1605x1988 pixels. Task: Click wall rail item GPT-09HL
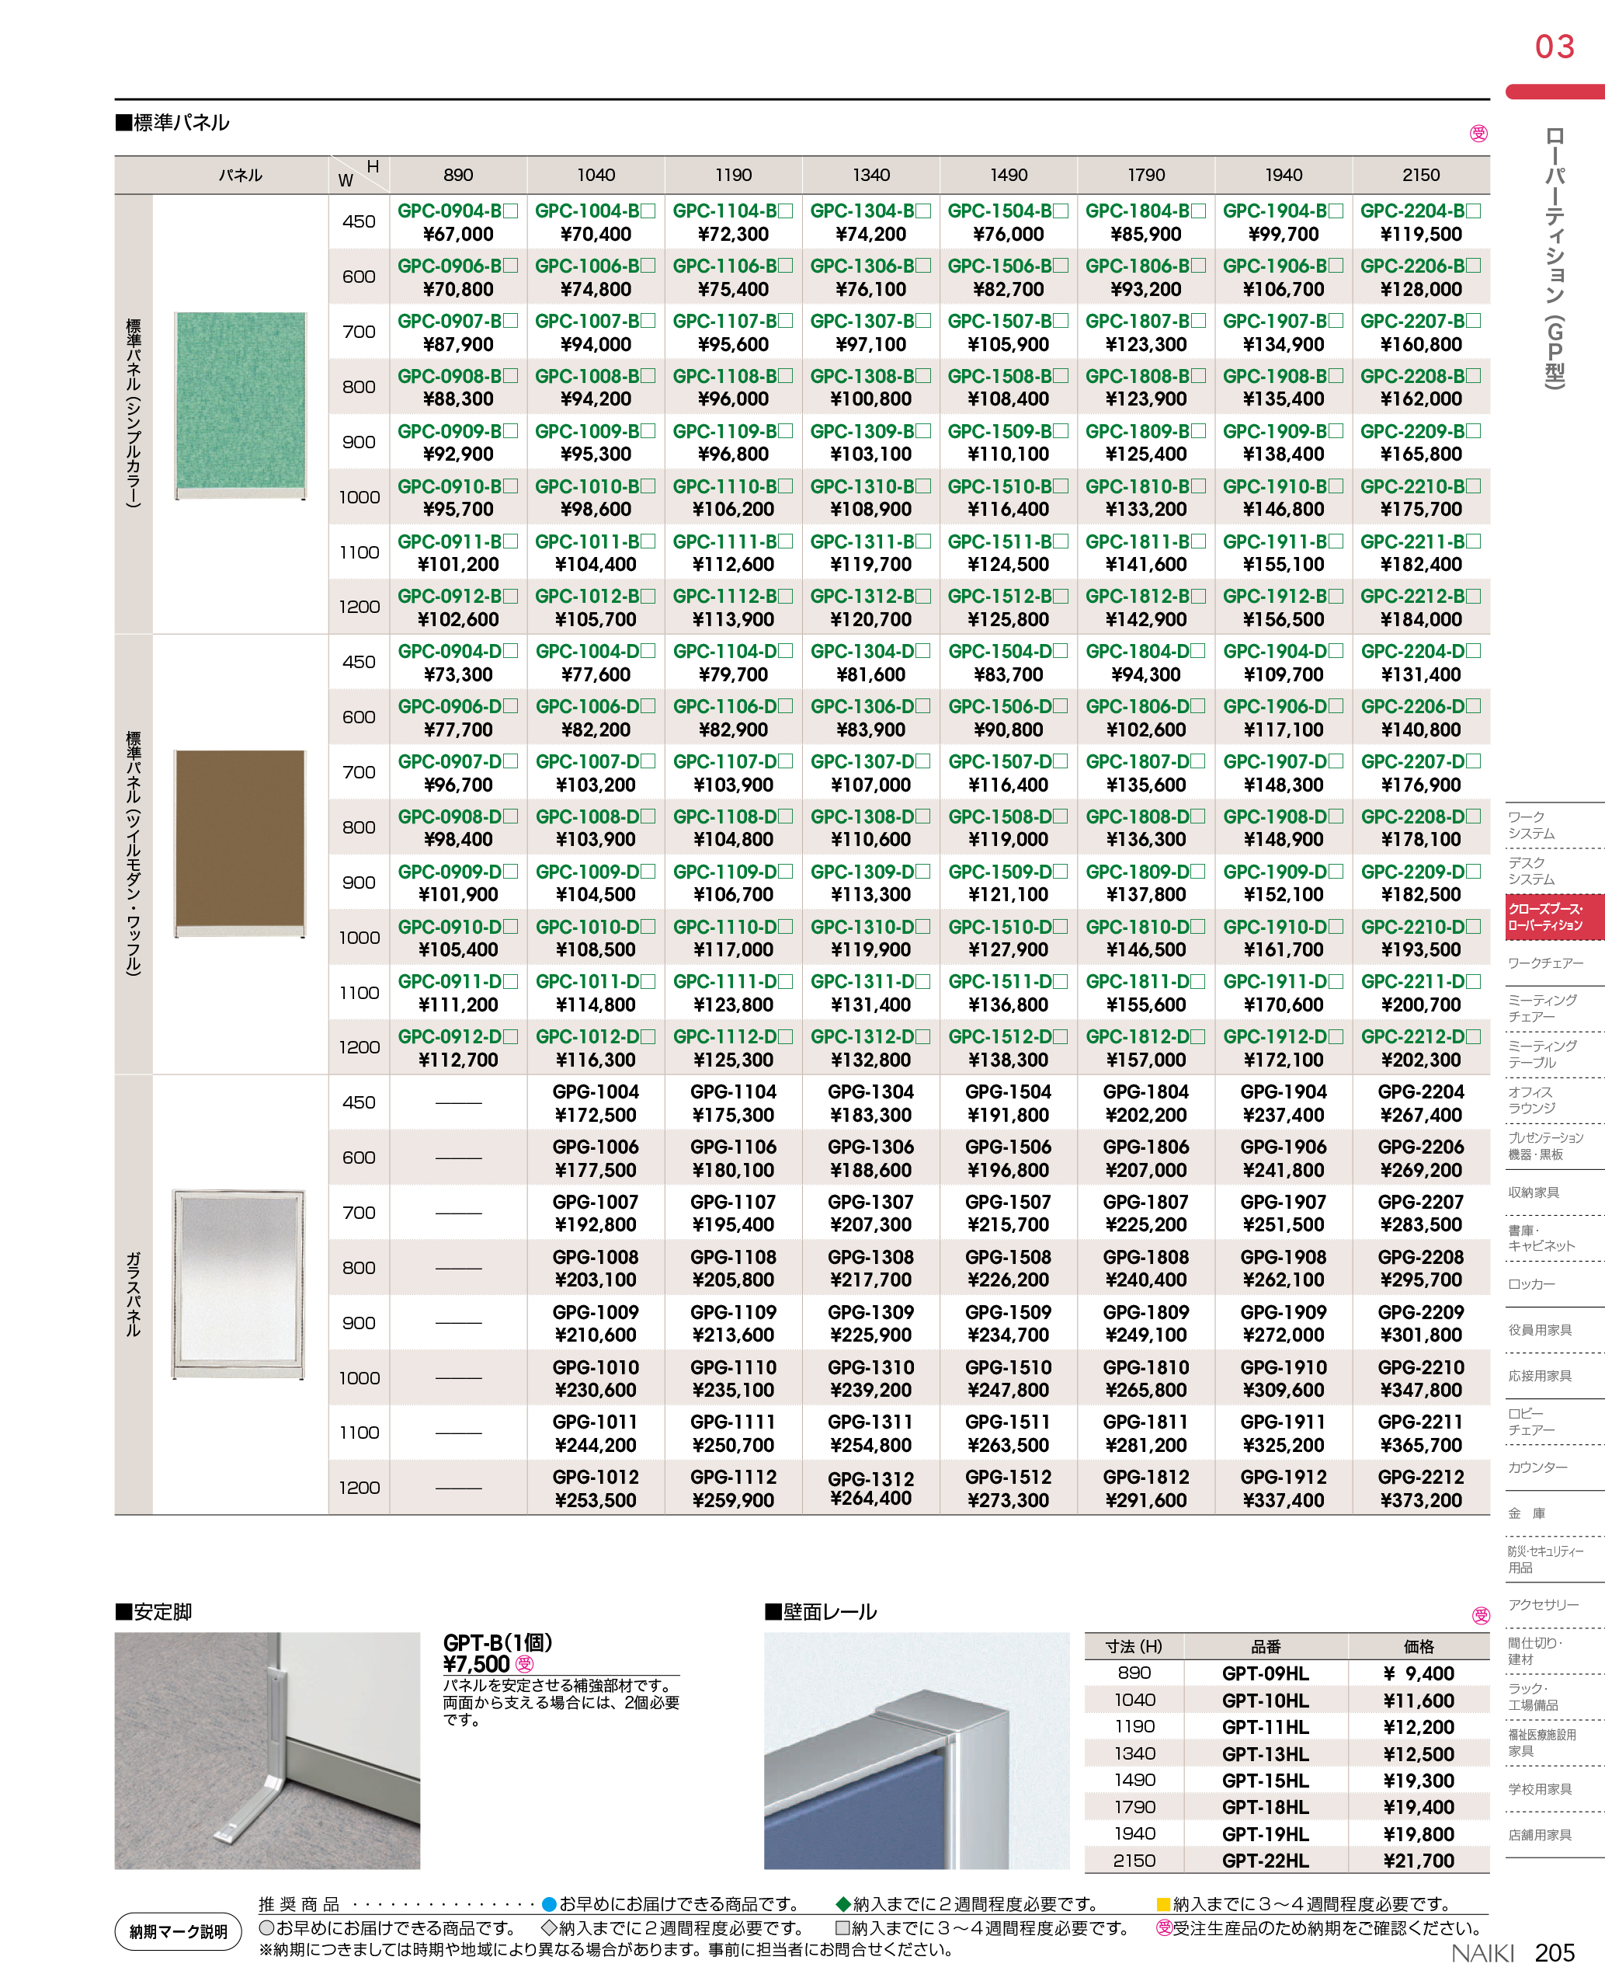(x=1265, y=1673)
